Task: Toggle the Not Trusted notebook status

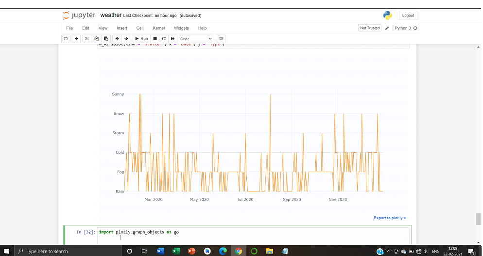Action: (370, 28)
